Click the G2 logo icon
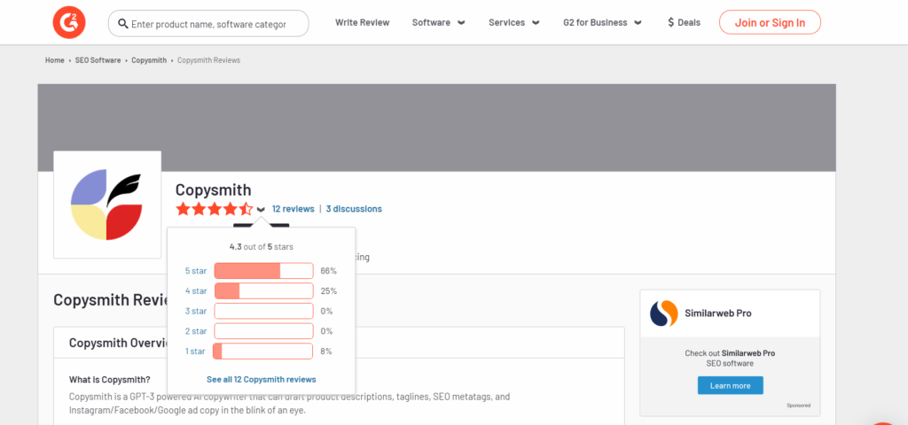The image size is (908, 425). pos(69,23)
